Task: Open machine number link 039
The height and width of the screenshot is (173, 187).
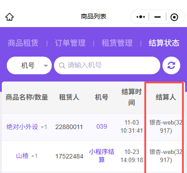Action: pyautogui.click(x=102, y=126)
